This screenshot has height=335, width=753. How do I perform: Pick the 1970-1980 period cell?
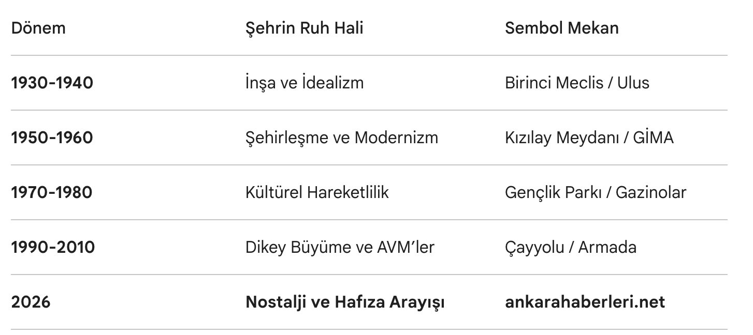tap(52, 192)
